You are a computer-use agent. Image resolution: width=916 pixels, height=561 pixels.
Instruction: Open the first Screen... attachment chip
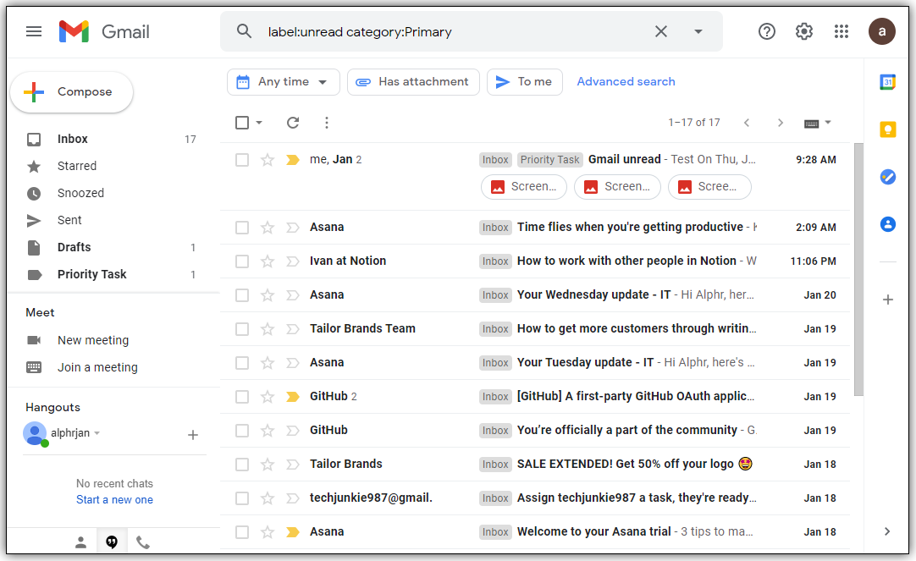pos(524,187)
